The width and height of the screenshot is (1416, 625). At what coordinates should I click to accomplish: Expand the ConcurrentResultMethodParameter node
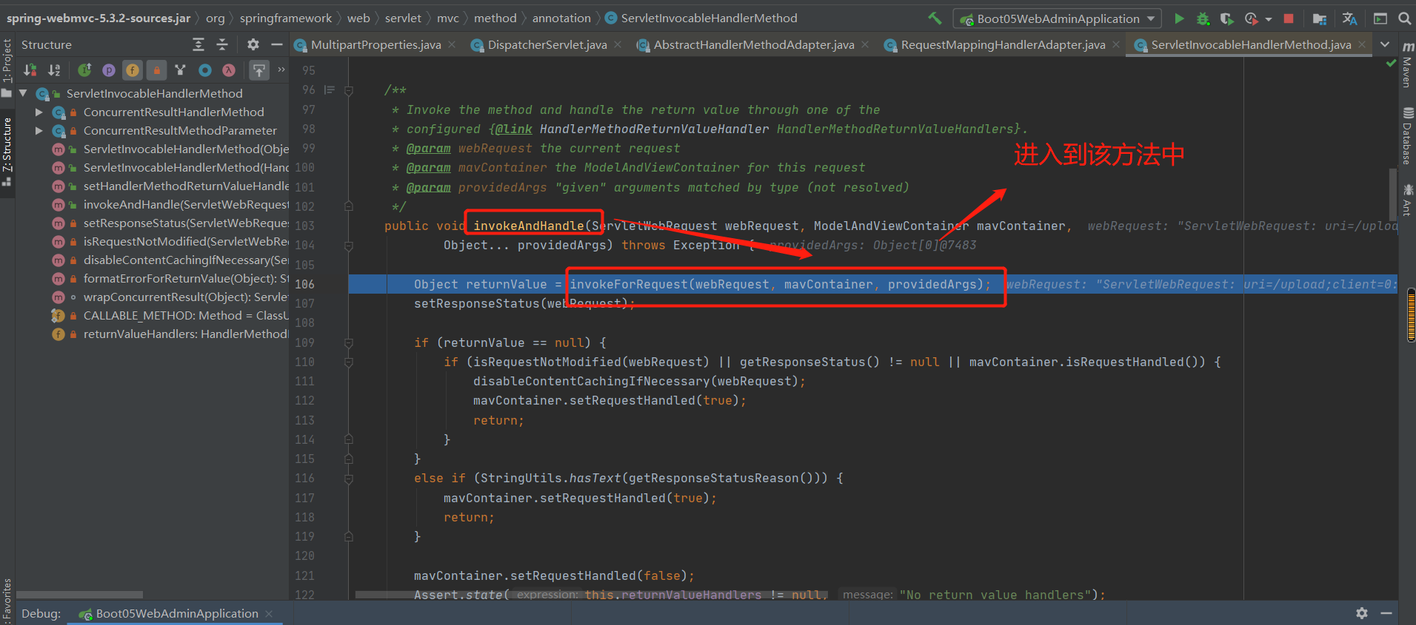[39, 130]
